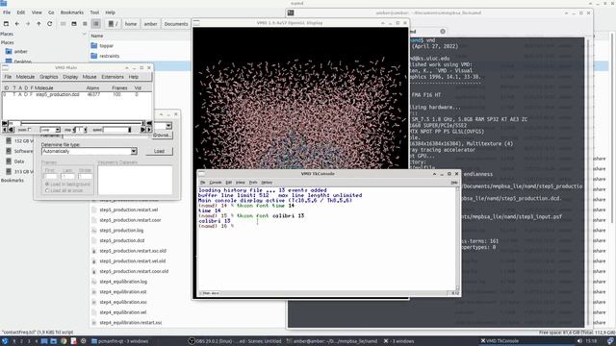Open the toppar folder

click(x=103, y=46)
